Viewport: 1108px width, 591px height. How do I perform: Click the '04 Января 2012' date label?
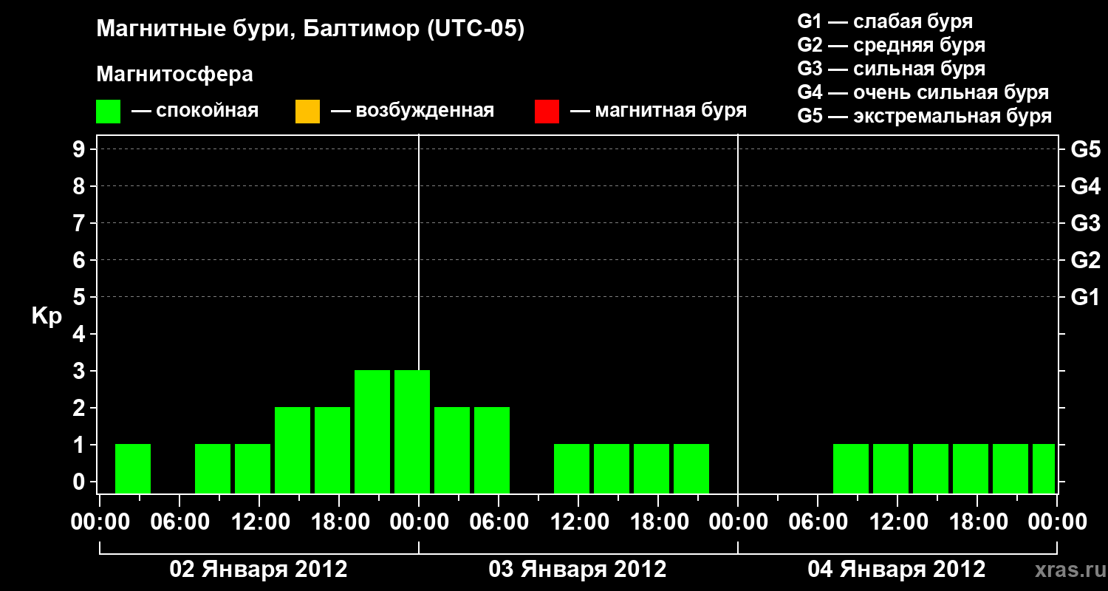[897, 570]
